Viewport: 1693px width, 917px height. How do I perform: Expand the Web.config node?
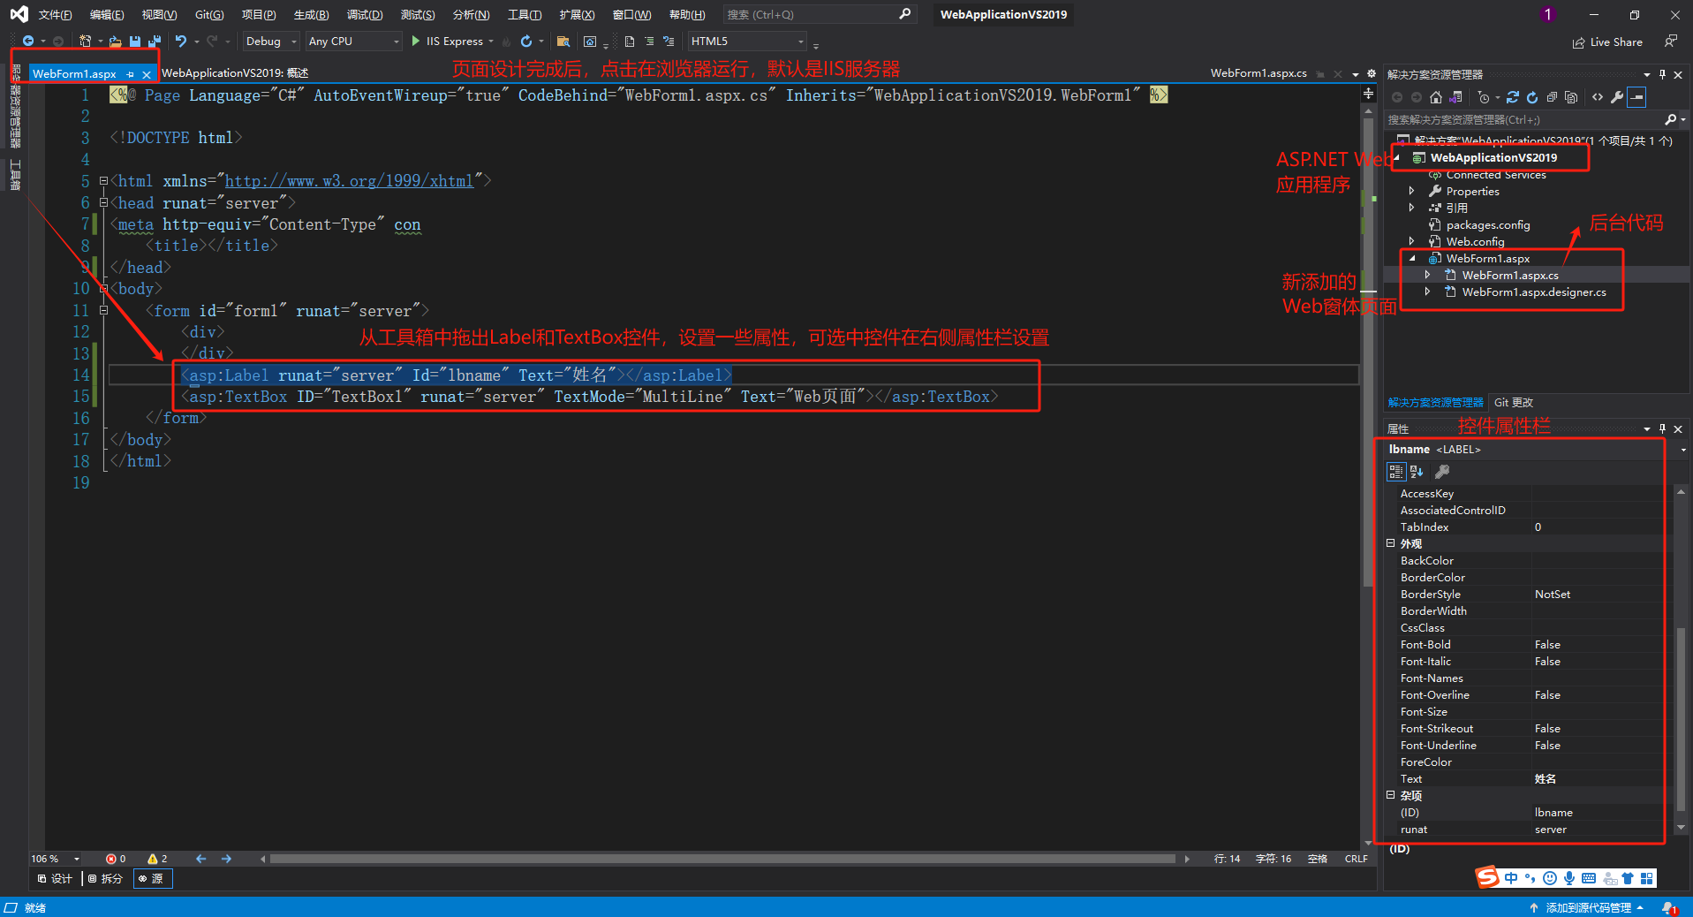click(x=1411, y=242)
